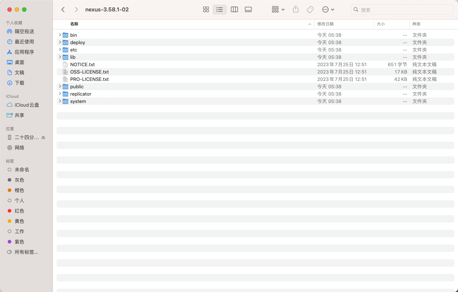Viewport: 458px width, 292px height.
Task: Switch to column view
Action: (x=234, y=10)
